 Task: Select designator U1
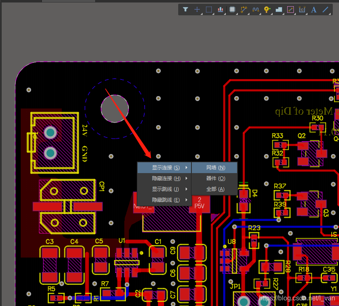click(122, 241)
